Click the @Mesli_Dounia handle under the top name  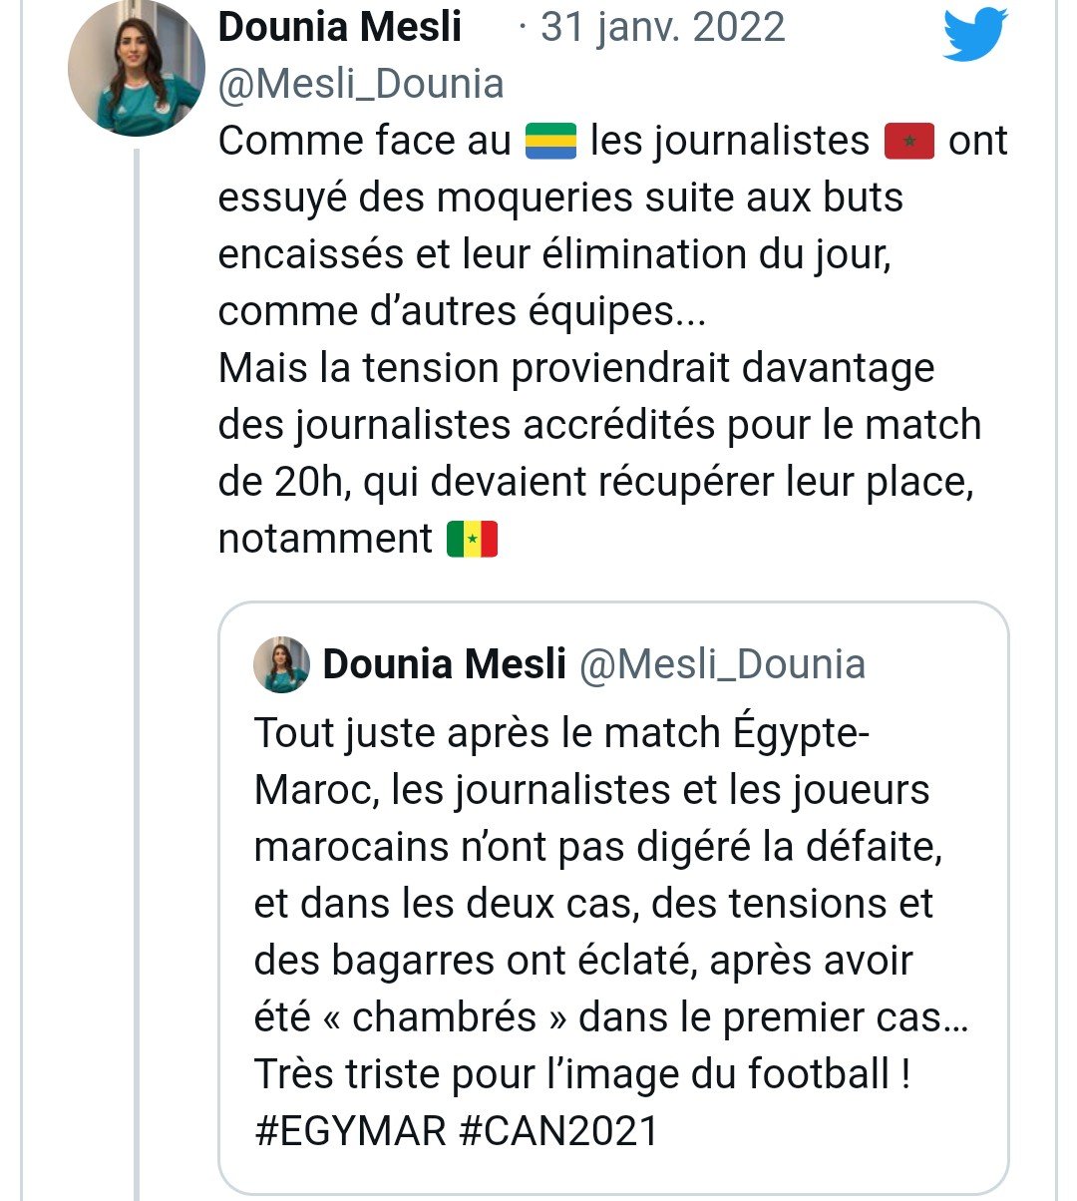(x=361, y=84)
